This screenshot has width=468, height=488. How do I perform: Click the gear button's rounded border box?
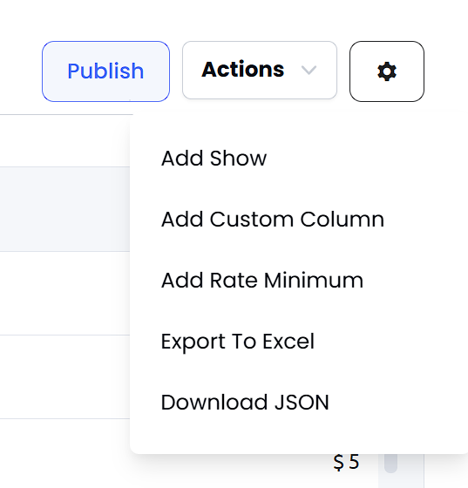[x=387, y=71]
